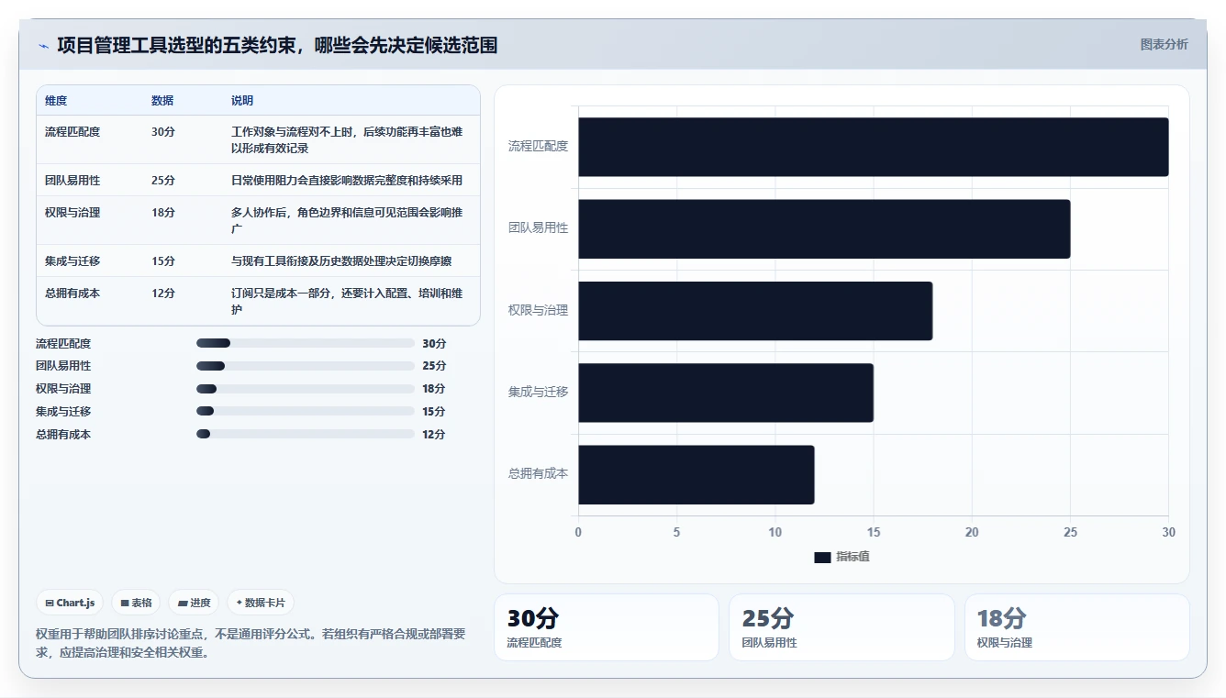Viewport: 1226px width, 698px height.
Task: Click the 15分 value in the table
Action: point(163,261)
